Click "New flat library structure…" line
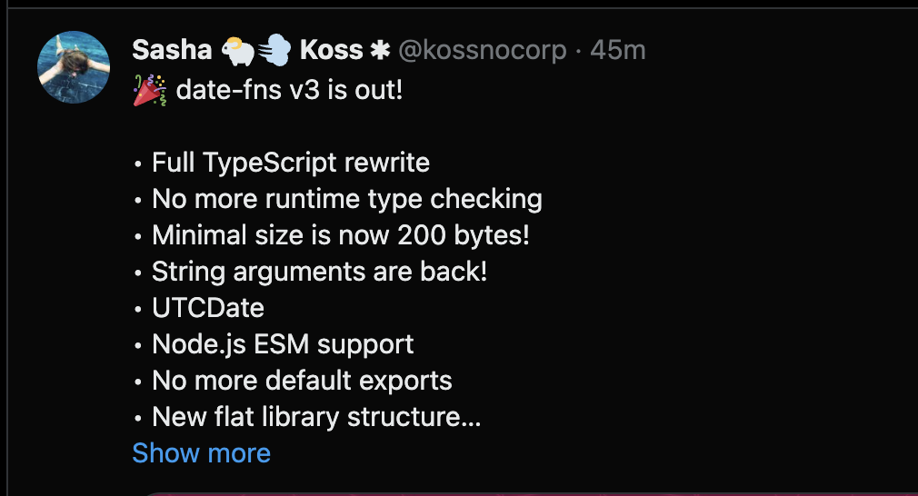Screen dimensions: 918x496 click(315, 417)
